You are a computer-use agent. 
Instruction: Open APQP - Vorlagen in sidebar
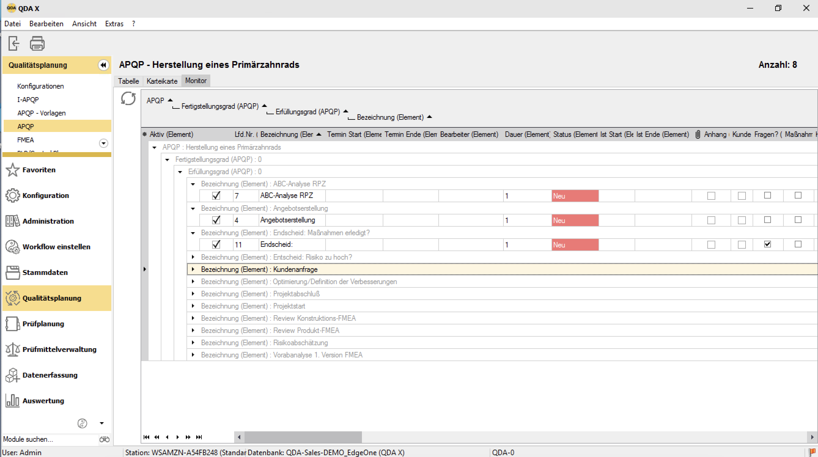pyautogui.click(x=41, y=113)
